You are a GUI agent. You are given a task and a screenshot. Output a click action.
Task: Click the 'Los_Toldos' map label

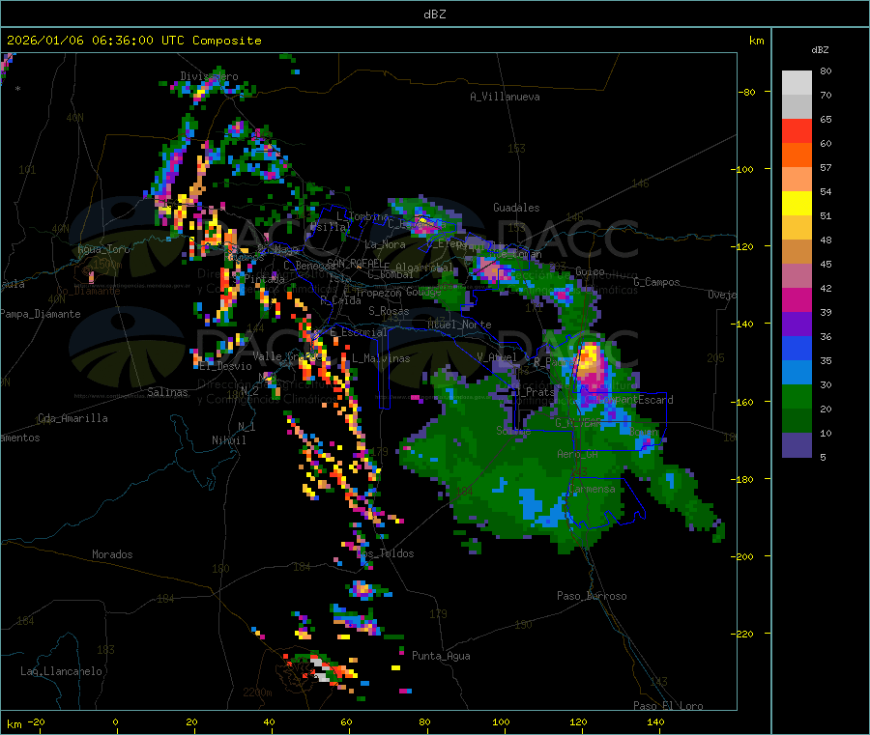coord(385,553)
